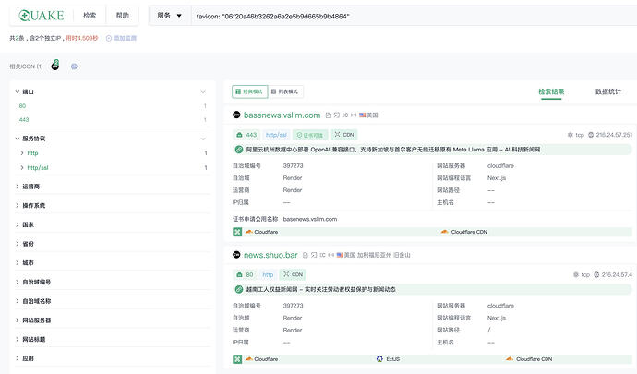This screenshot has height=374, width=637.
Task: Switch to classic mode view
Action: [x=249, y=91]
